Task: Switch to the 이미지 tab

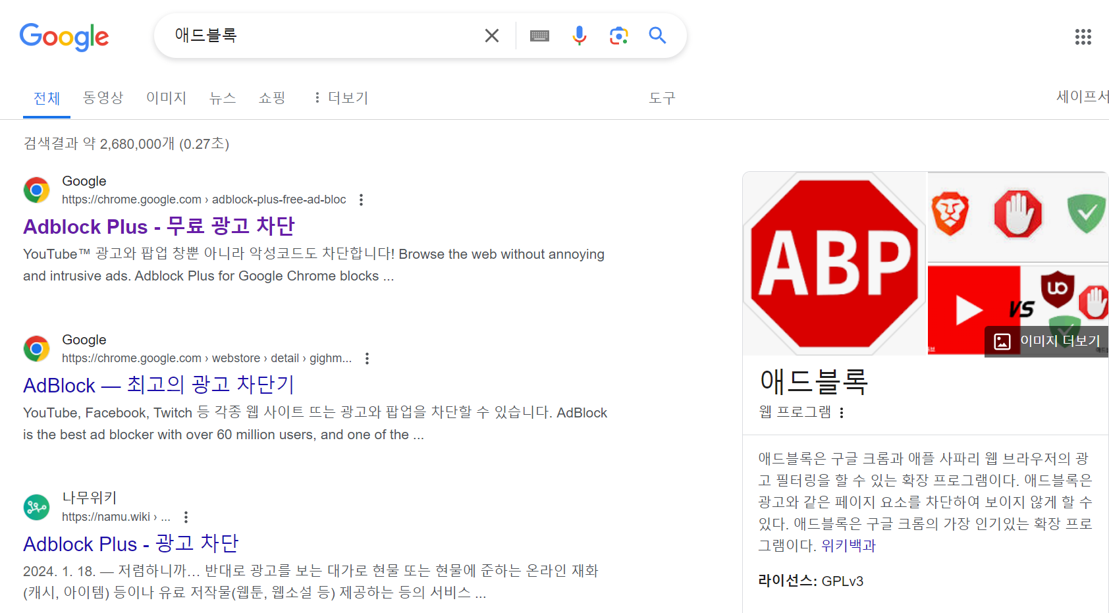Action: point(167,97)
